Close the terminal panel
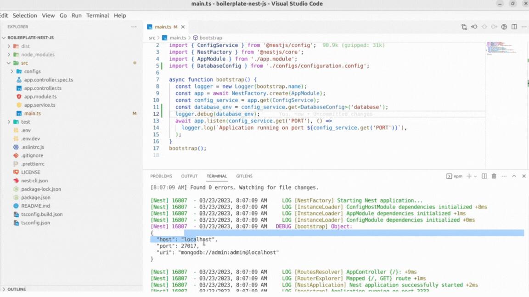This screenshot has height=297, width=529. coord(524,176)
